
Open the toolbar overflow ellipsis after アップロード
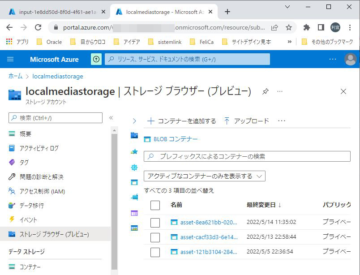tap(282, 121)
